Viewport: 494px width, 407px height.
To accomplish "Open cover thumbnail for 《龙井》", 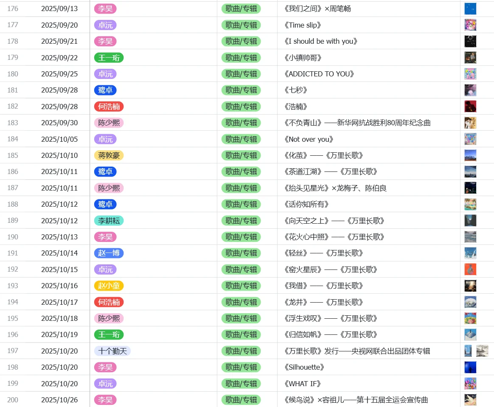I will [470, 302].
